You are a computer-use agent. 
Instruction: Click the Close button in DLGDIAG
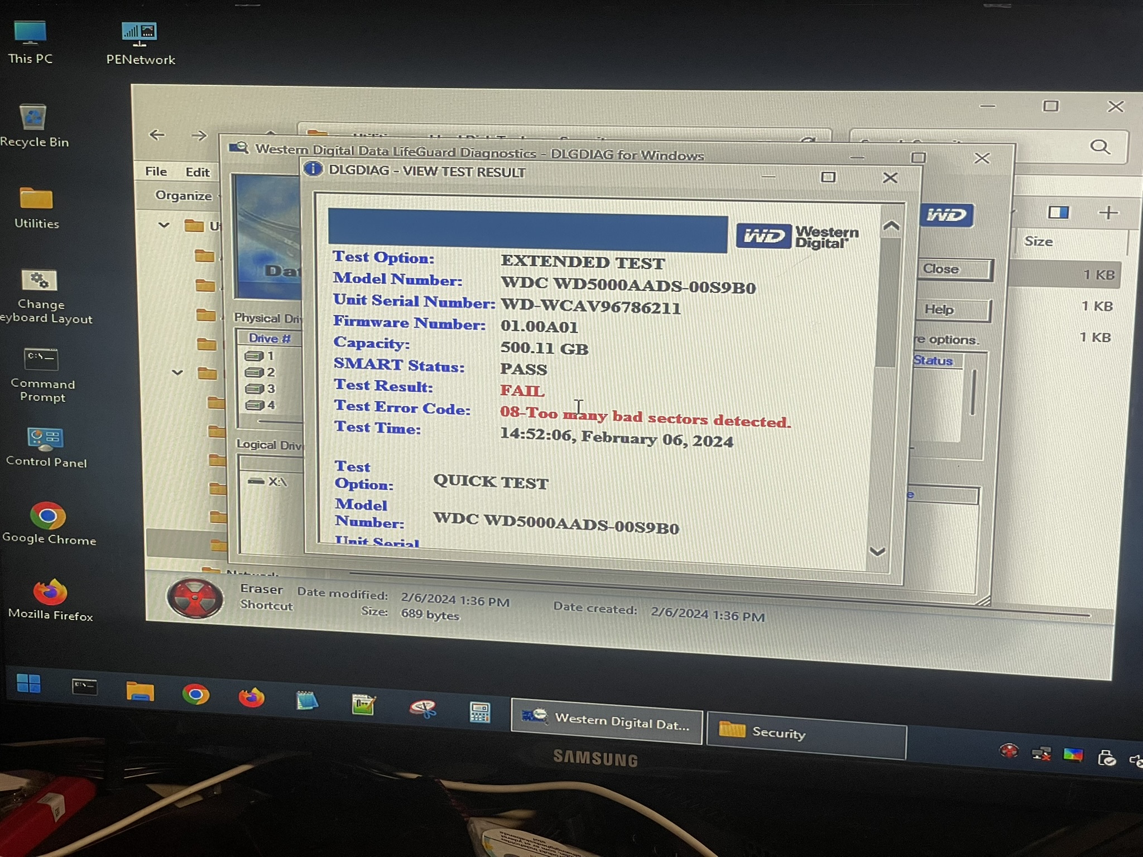tap(954, 269)
